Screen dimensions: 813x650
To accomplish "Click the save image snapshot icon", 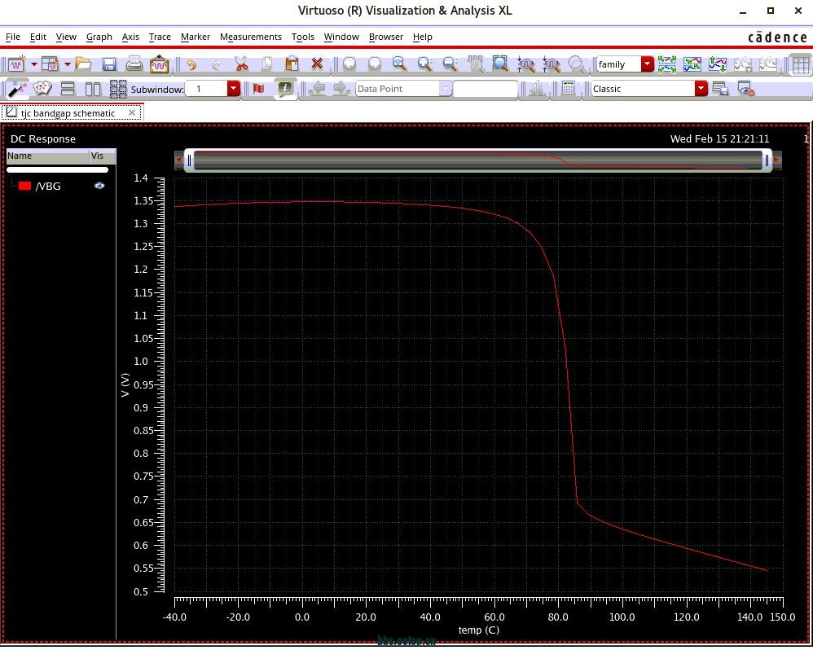I will pos(159,64).
